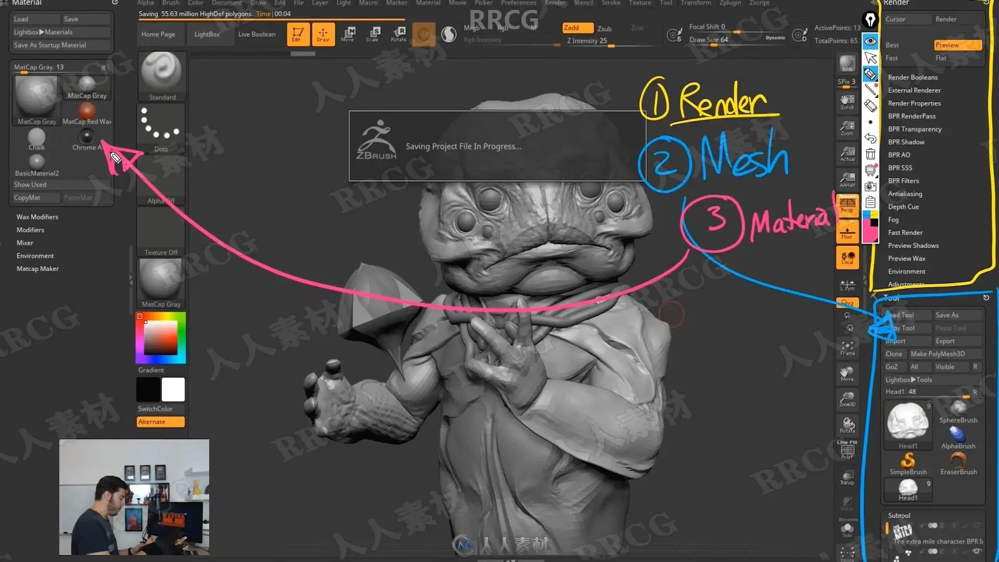Select the Standard brush thumbnail

pos(162,76)
